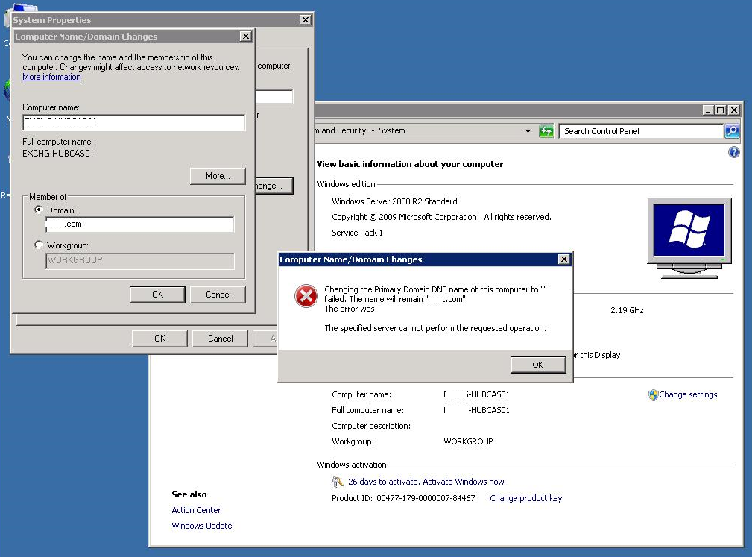Click the Activate Windows now link
The height and width of the screenshot is (557, 752).
pyautogui.click(x=464, y=482)
